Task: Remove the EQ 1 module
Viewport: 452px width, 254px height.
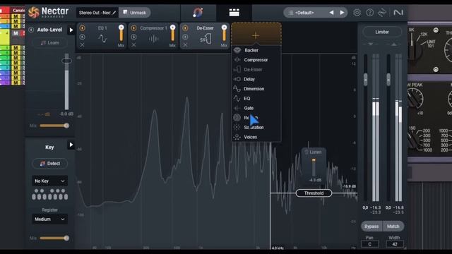Action: (82, 45)
